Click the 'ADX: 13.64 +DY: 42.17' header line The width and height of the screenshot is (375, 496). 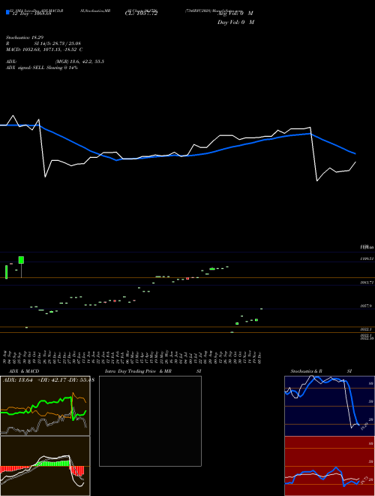48,380
